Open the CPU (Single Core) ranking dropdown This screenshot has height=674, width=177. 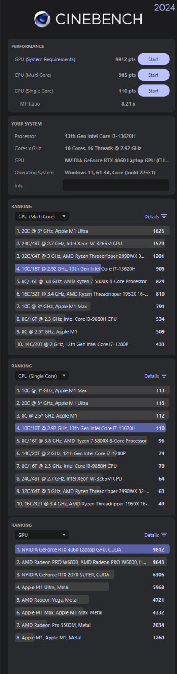[x=42, y=376]
